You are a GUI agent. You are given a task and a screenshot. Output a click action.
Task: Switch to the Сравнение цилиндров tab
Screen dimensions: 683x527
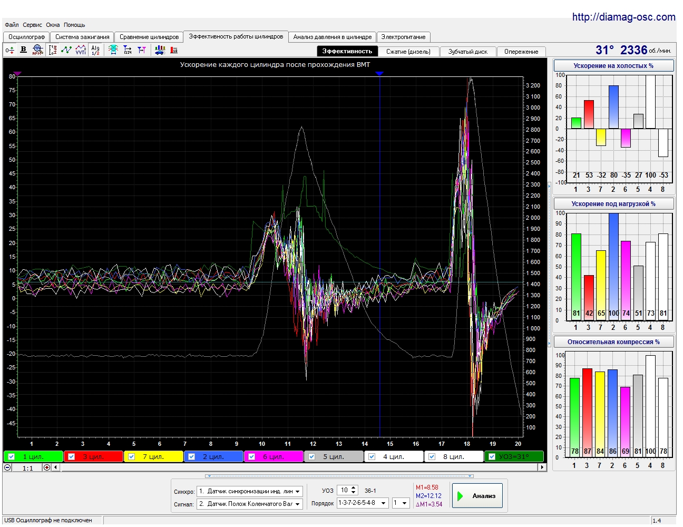[x=149, y=37]
